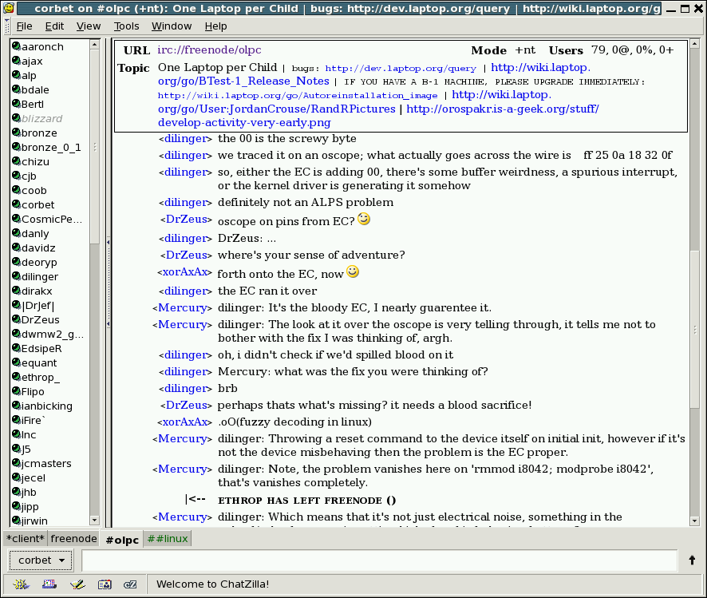The image size is (707, 598).
Task: Click the status icon beside user aaronch
Action: click(x=16, y=47)
